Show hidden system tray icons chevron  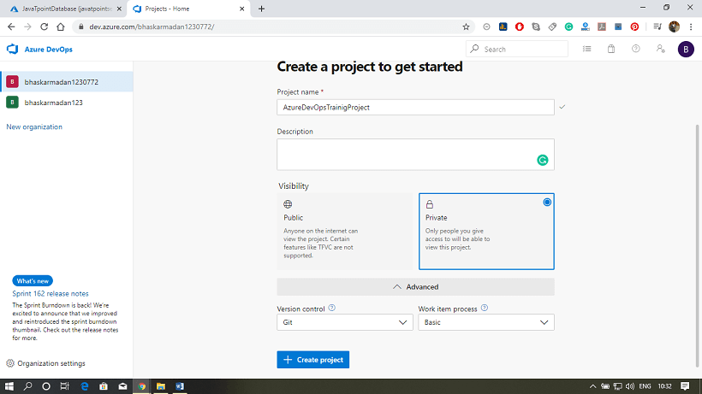(592, 386)
